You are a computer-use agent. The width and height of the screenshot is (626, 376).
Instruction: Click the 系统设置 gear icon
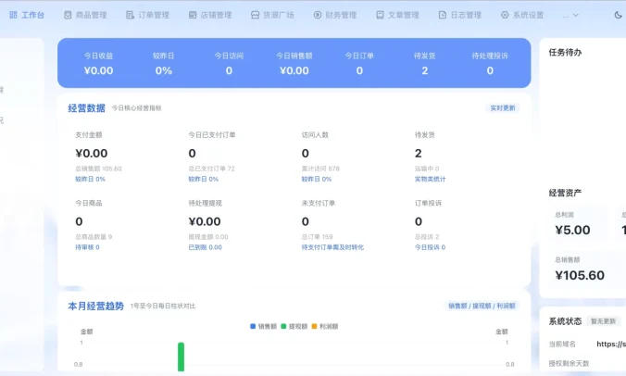[x=505, y=15]
